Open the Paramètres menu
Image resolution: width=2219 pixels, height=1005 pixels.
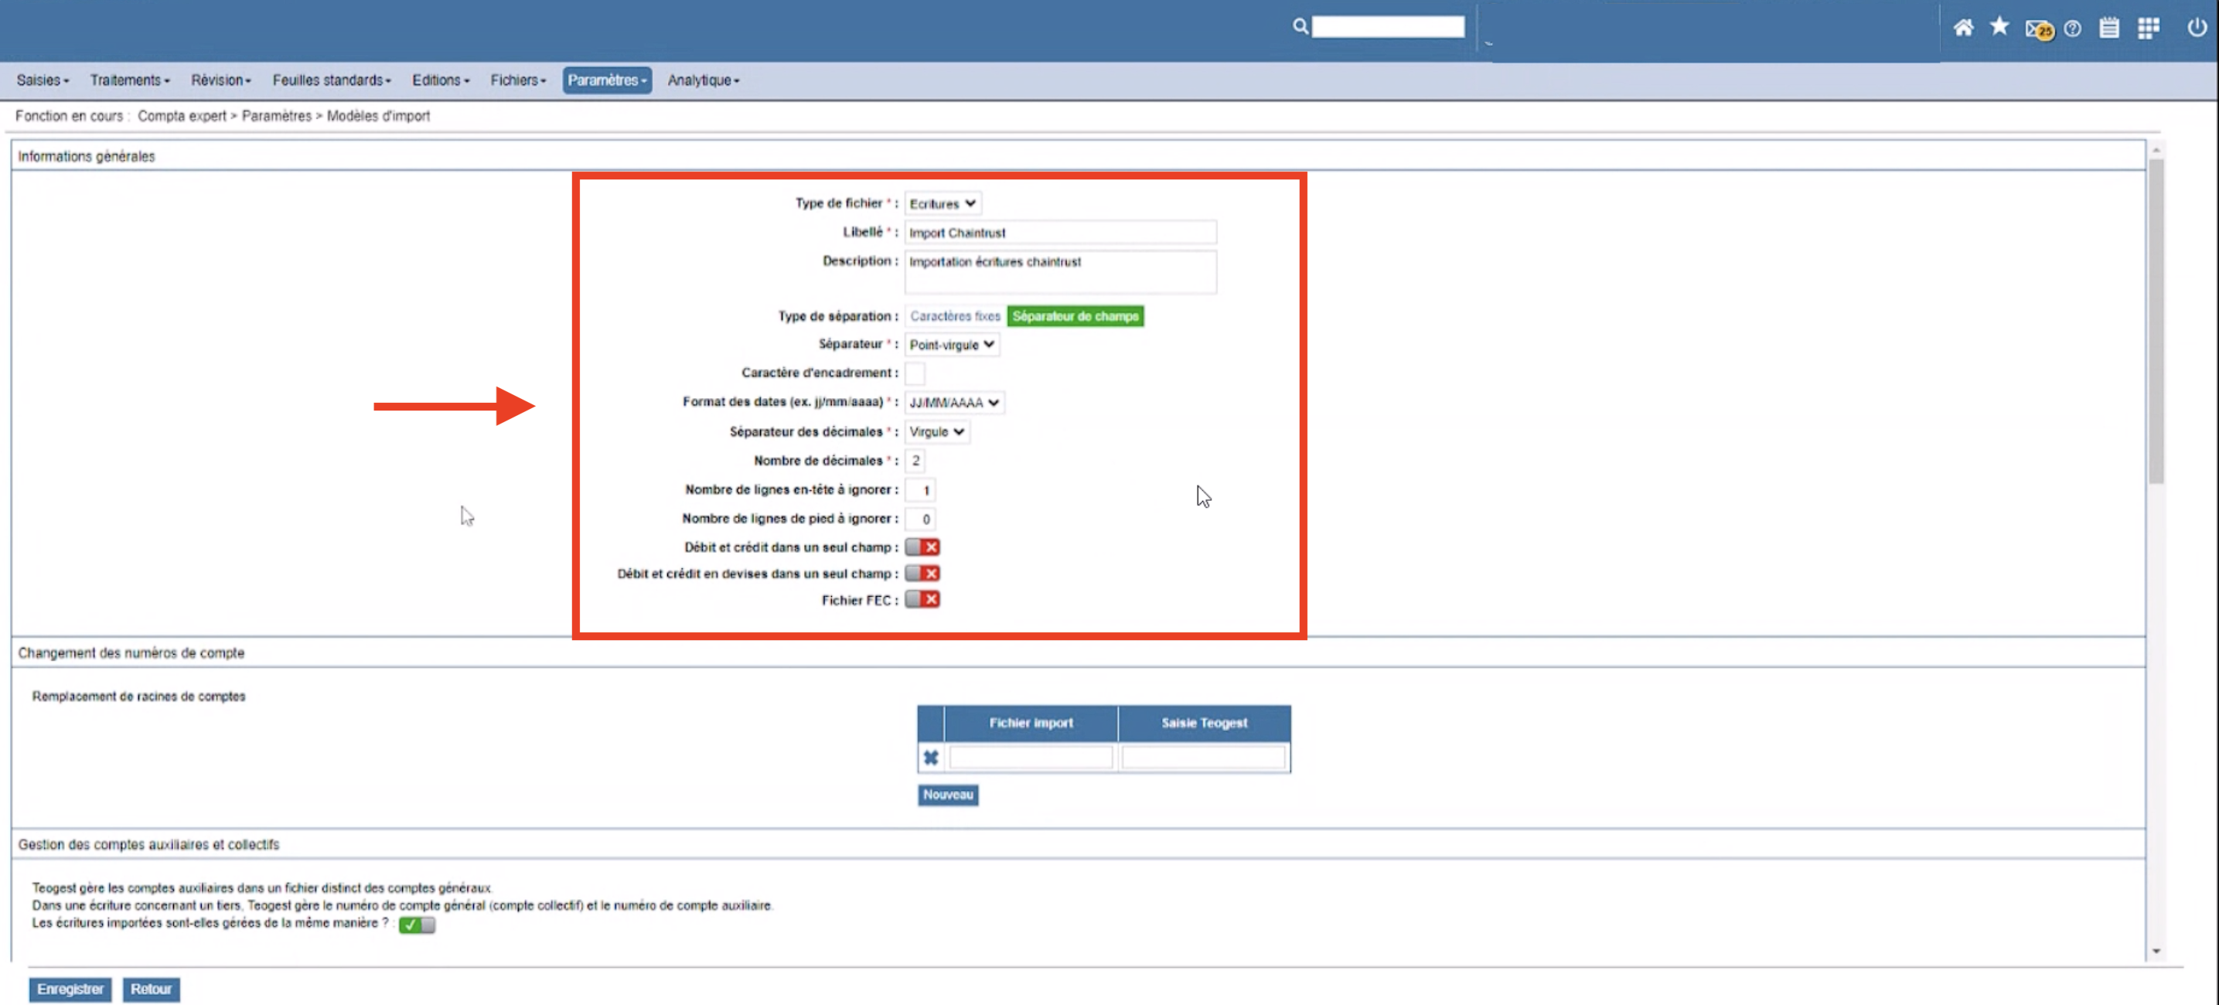tap(606, 80)
